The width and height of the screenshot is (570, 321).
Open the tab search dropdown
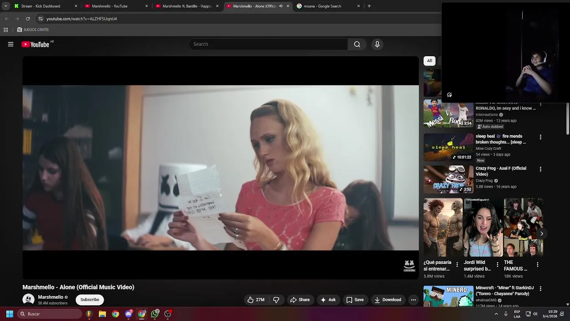(x=6, y=6)
